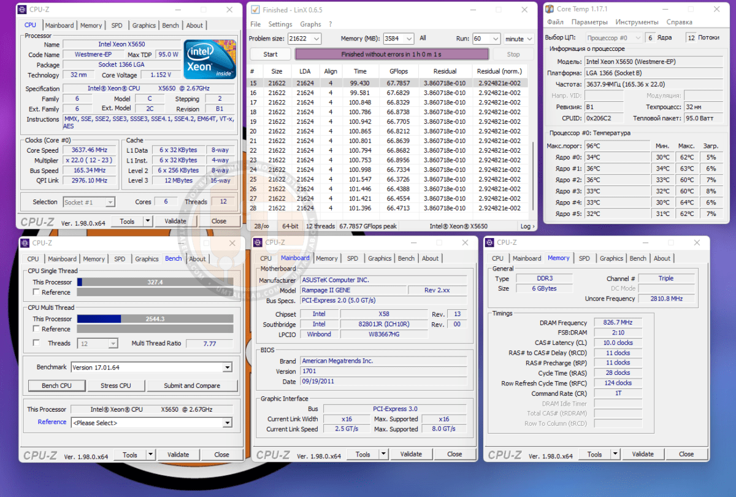Click the CPU-Z title icon in the Memory window
Screen dimensions: 736x497
pyautogui.click(x=489, y=243)
